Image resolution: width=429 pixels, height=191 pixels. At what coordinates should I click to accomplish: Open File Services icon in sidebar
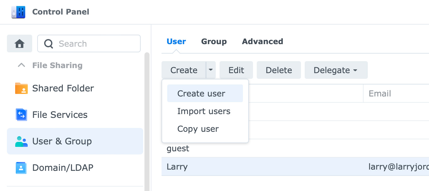pyautogui.click(x=21, y=115)
